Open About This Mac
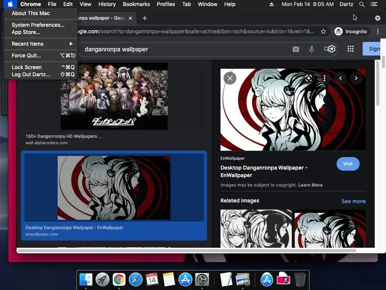386x290 pixels. [31, 13]
